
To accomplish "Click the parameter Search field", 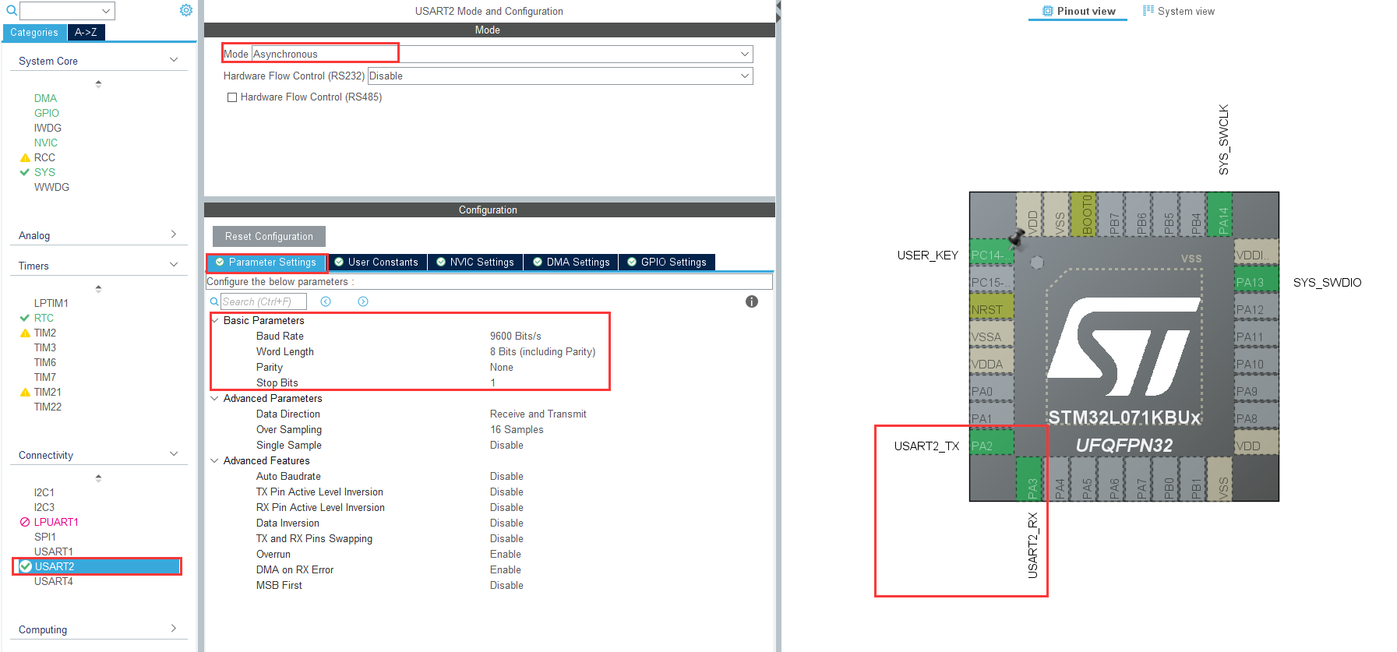I will tap(263, 301).
